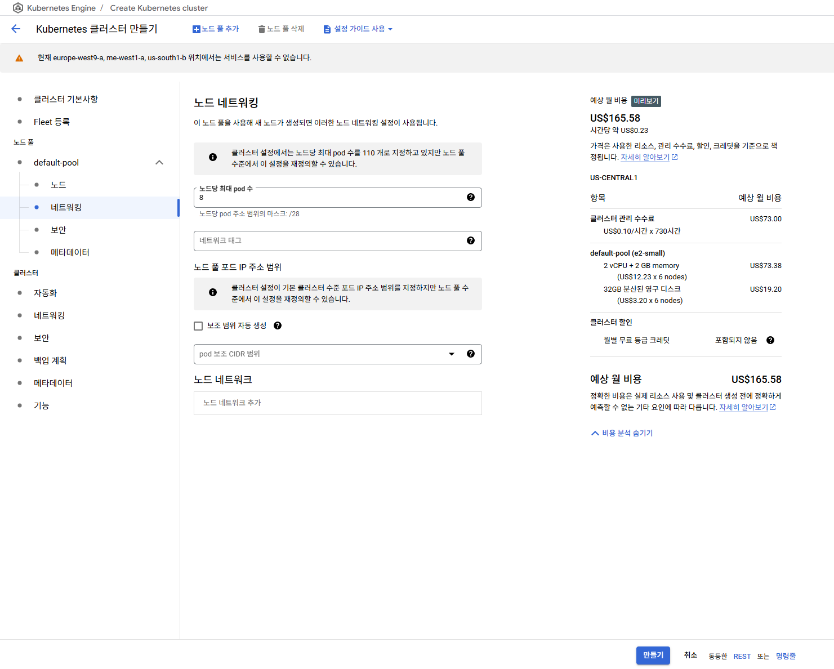
Task: Open cluster-level 보안 section
Action: pyautogui.click(x=42, y=338)
